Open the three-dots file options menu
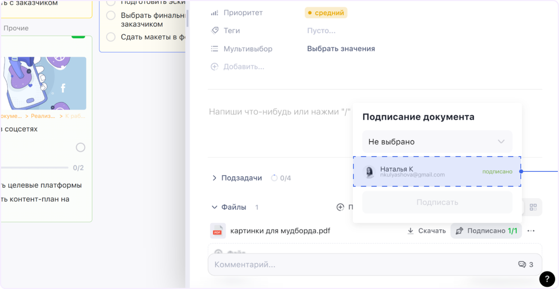This screenshot has width=559, height=289. [531, 231]
